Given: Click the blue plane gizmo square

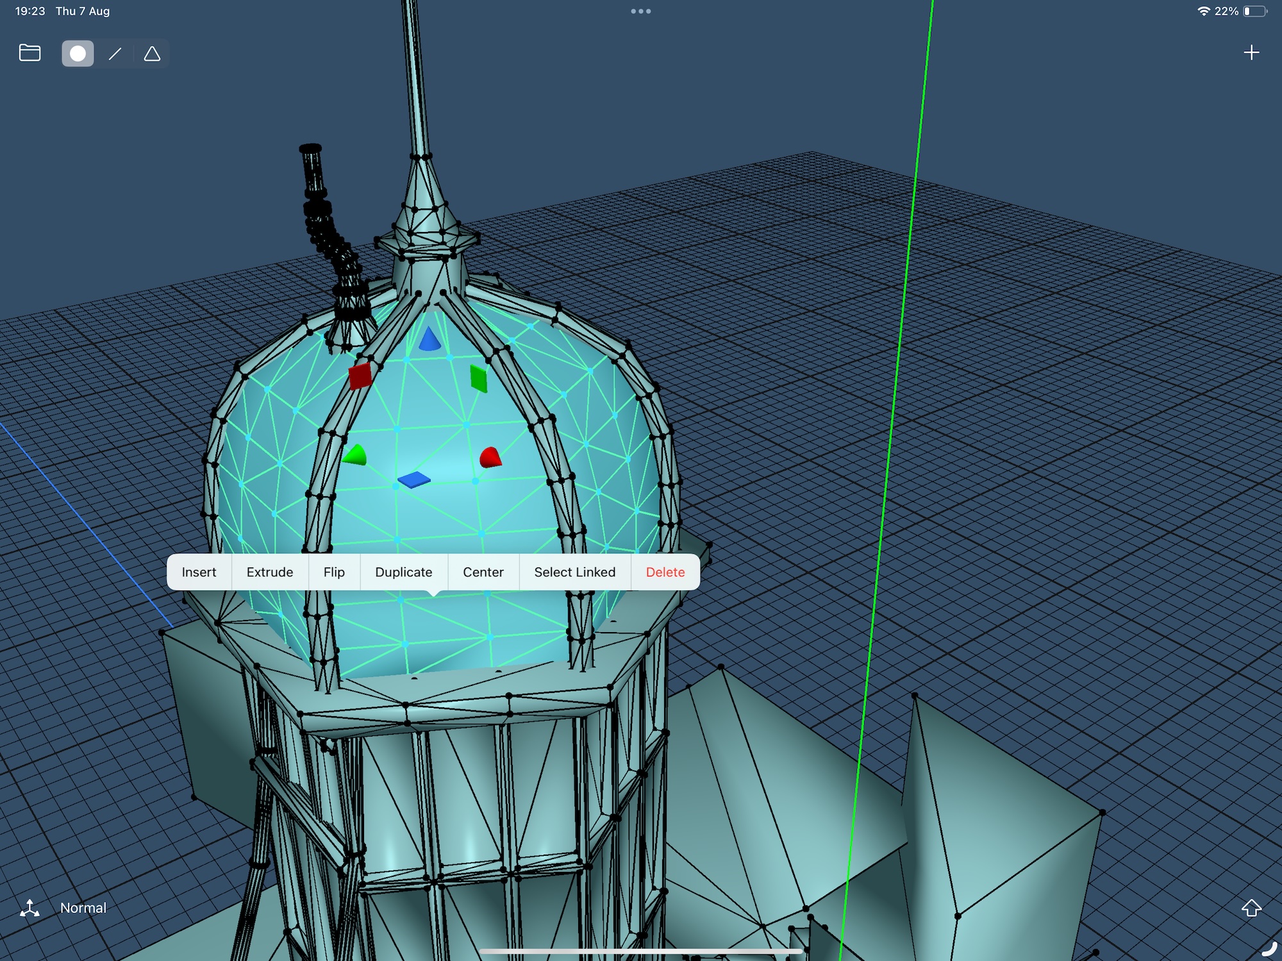Looking at the screenshot, I should tap(414, 480).
